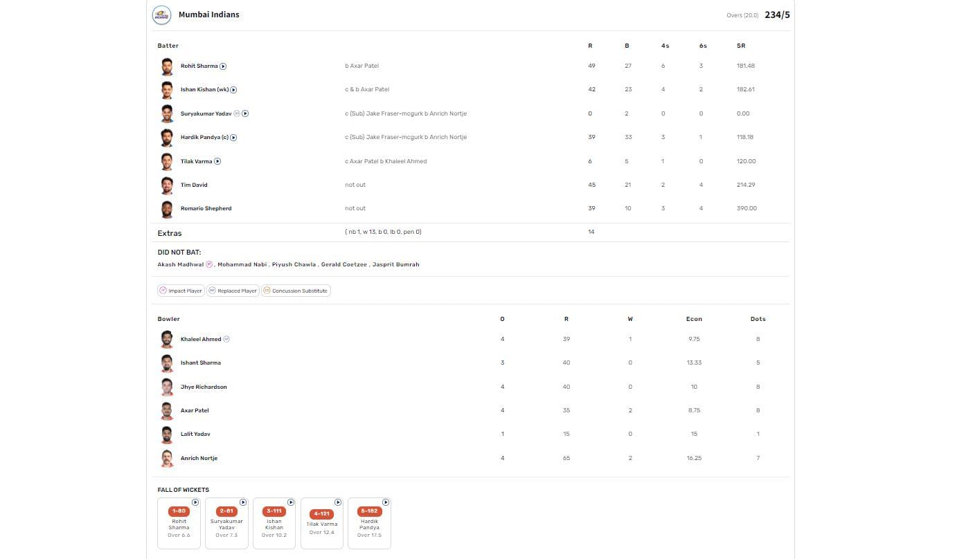955x559 pixels.
Task: Click Axar Patel's bowler avatar photo
Action: point(167,410)
